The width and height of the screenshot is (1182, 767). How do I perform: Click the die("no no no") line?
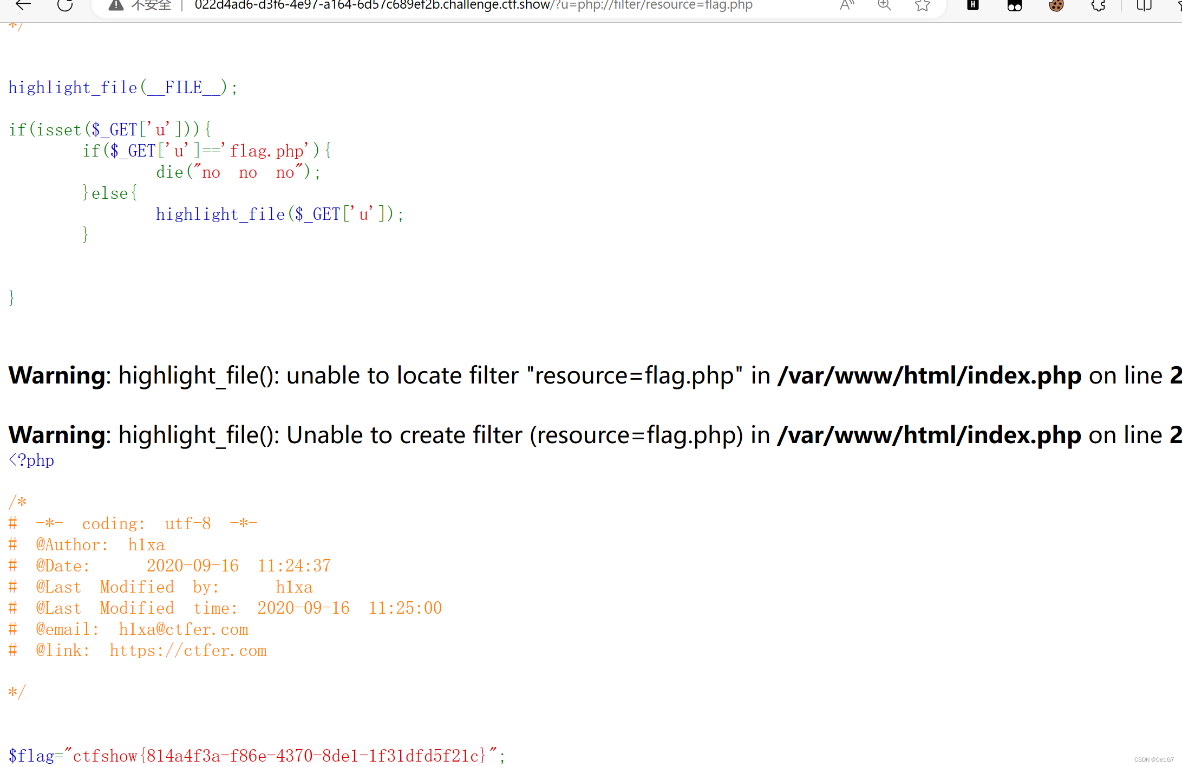point(238,172)
